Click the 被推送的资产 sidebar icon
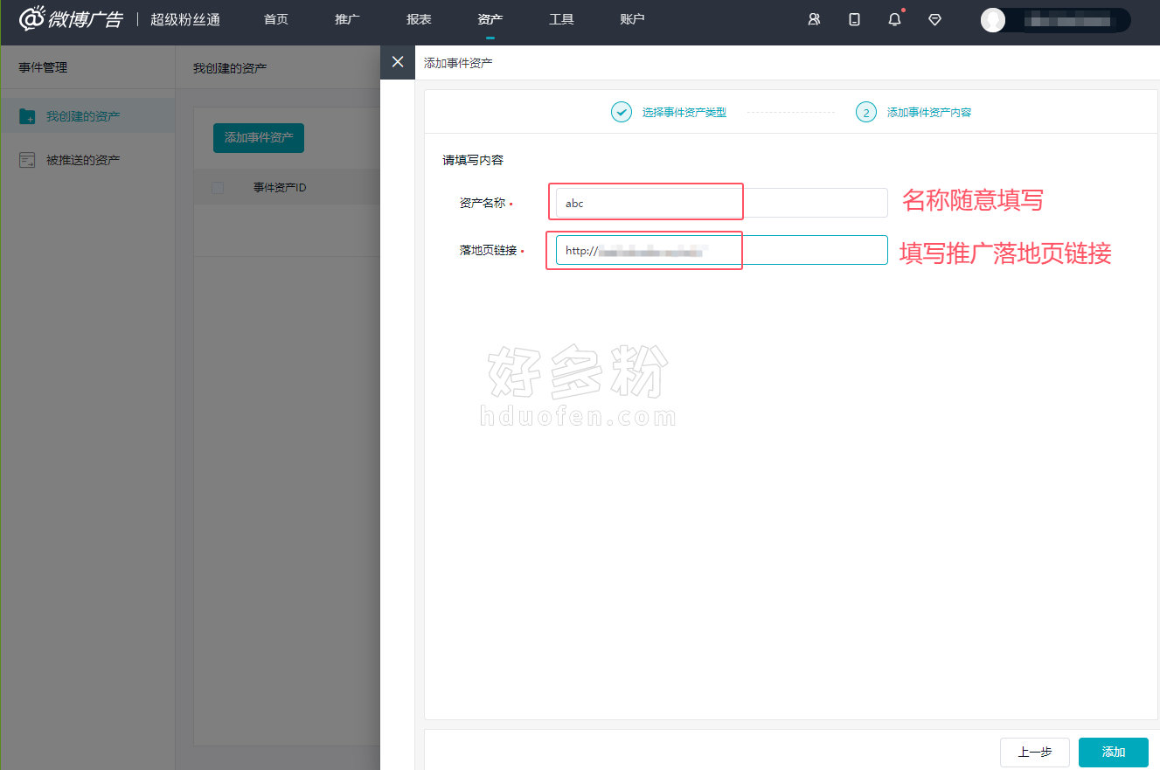This screenshot has width=1160, height=770. [x=27, y=160]
